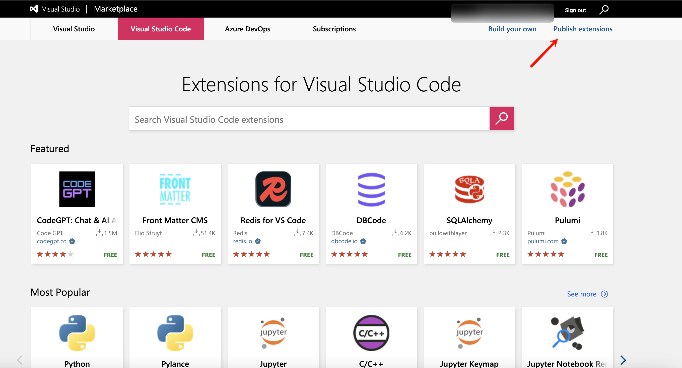Click the CodeGPT star rating
This screenshot has height=368, width=682.
click(55, 254)
